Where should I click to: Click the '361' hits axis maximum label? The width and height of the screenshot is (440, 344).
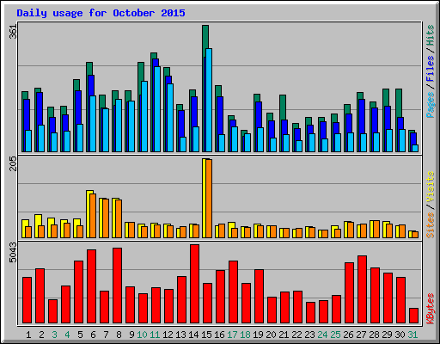(13, 31)
